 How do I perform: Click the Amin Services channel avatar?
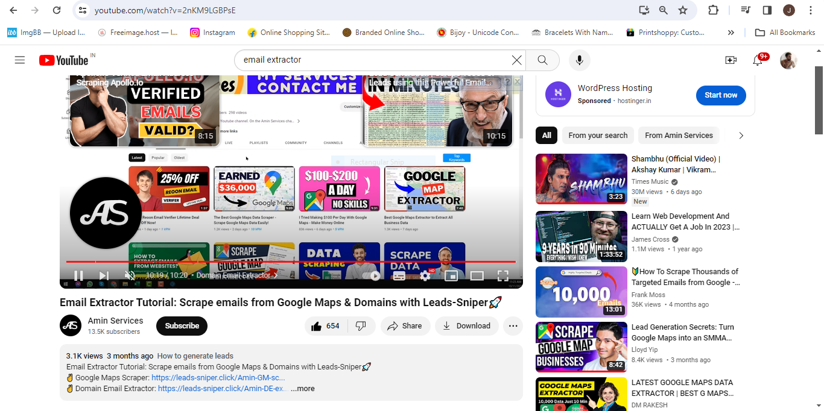(71, 325)
